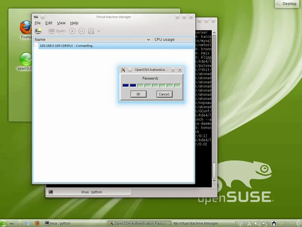
Task: Click the Pause virtual machine icon
Action: click(x=82, y=31)
